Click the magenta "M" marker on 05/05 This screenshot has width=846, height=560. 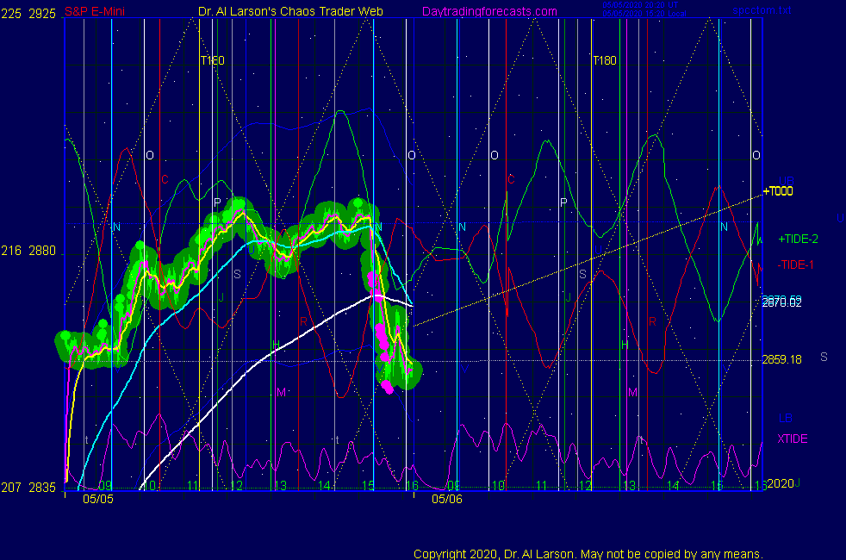click(x=281, y=392)
